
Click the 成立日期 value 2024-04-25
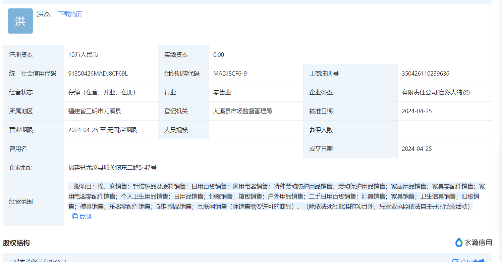point(417,149)
